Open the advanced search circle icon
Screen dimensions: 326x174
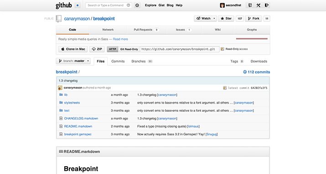tap(137, 5)
